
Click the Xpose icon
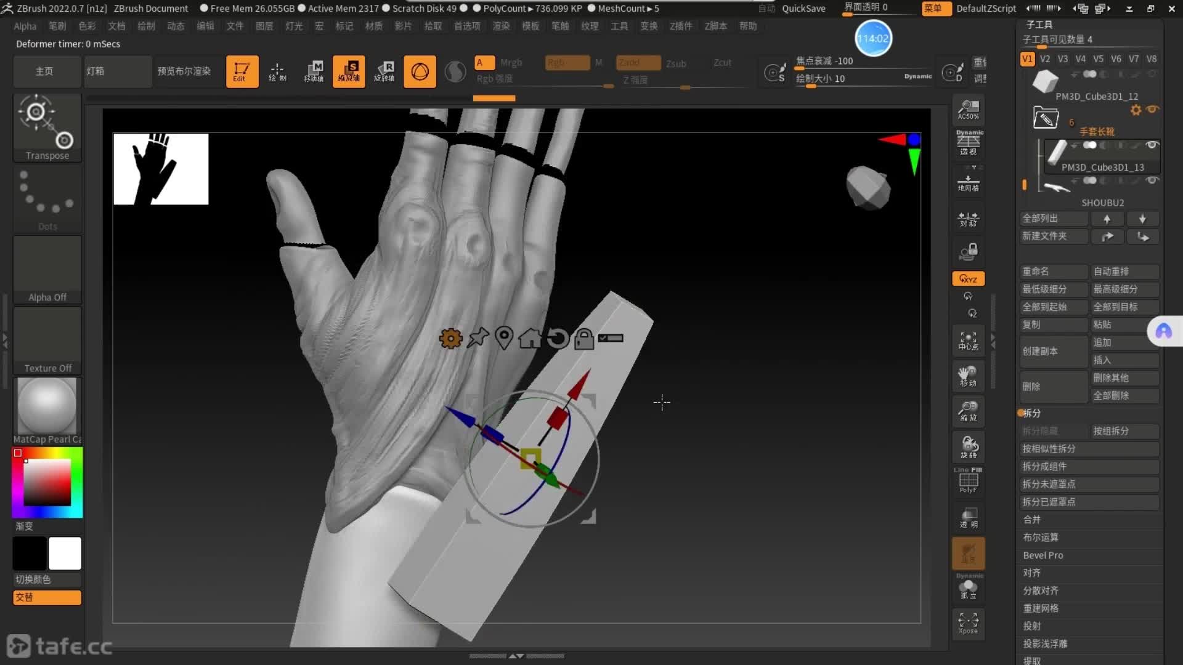pyautogui.click(x=969, y=623)
